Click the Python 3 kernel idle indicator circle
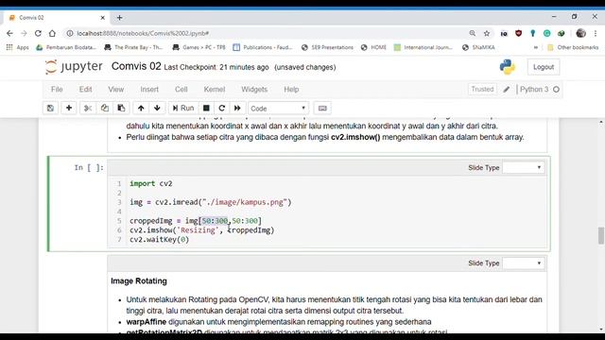Image resolution: width=605 pixels, height=340 pixels. 556,90
